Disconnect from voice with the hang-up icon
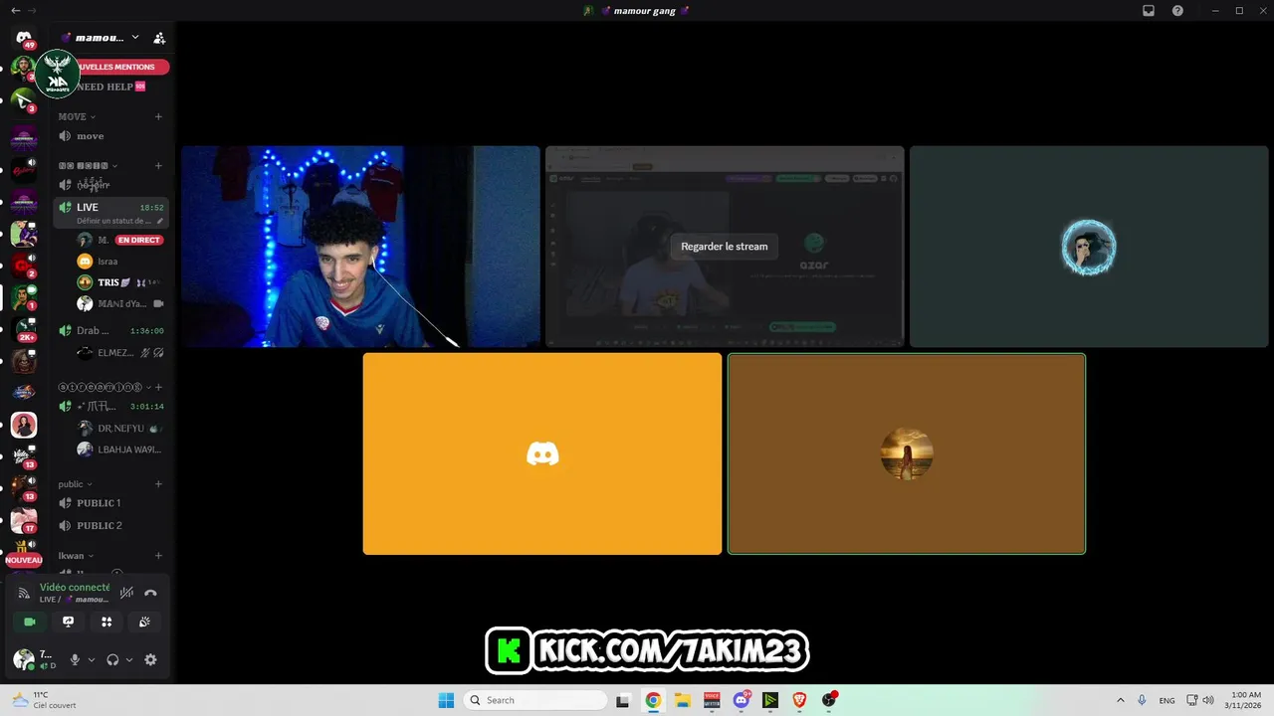1274x716 pixels. 150,593
